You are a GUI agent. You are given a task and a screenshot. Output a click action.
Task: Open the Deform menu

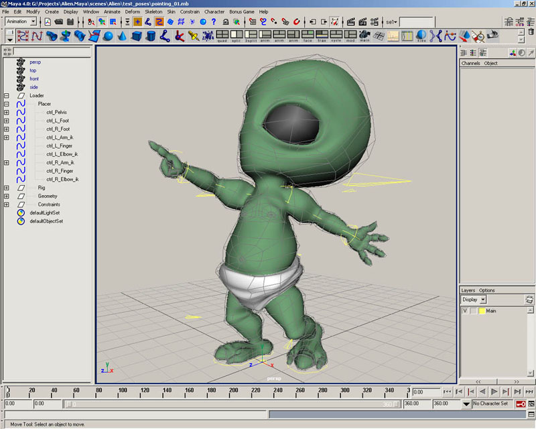133,11
